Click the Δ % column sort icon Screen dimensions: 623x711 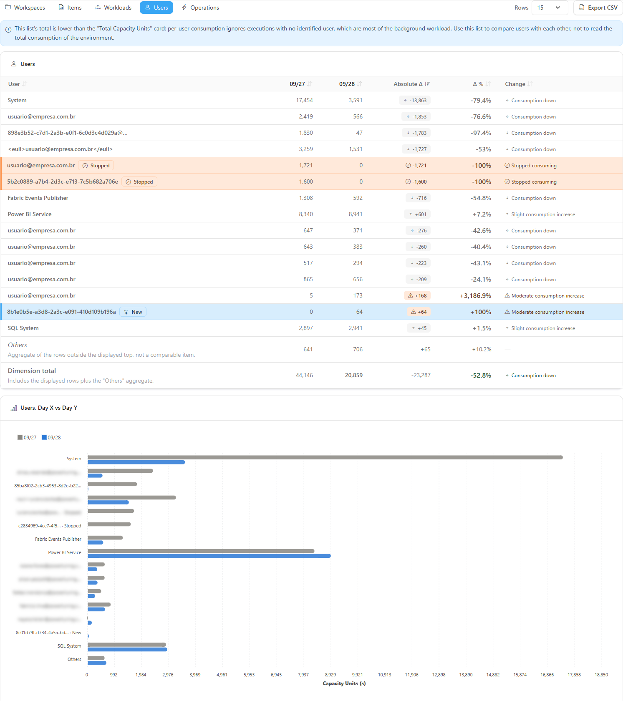[x=488, y=84]
